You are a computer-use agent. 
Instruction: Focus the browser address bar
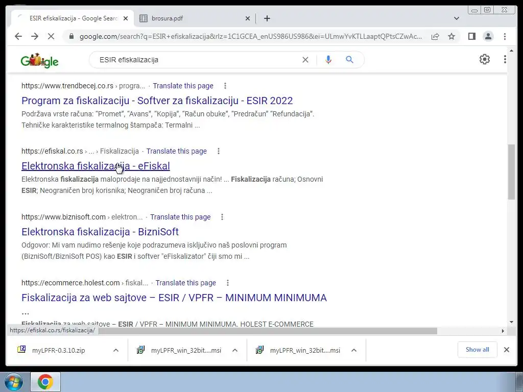(x=250, y=36)
